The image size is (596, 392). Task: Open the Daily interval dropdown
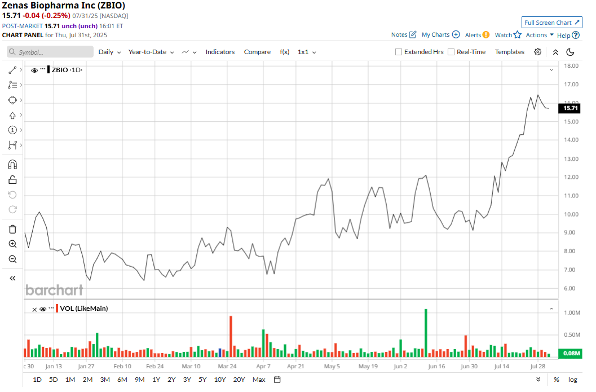click(x=109, y=52)
